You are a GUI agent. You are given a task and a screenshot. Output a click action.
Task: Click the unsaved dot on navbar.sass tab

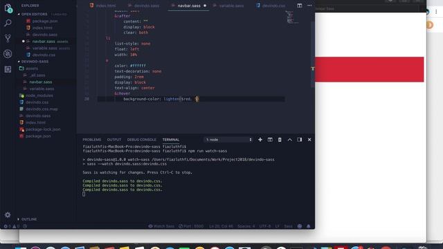tap(205, 6)
